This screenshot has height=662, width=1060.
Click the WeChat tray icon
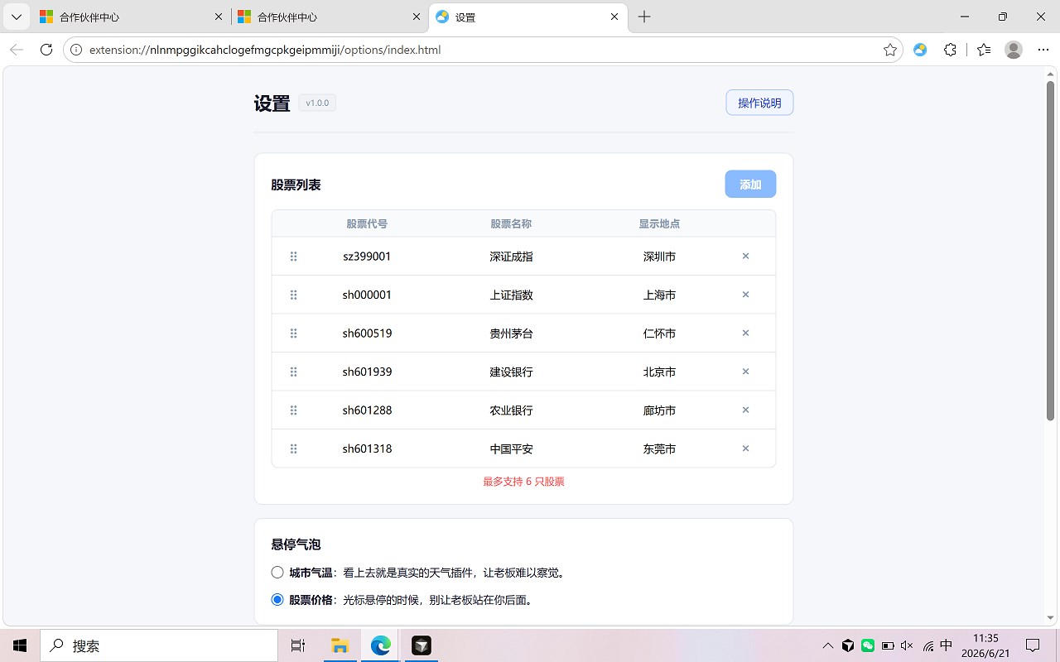click(868, 645)
